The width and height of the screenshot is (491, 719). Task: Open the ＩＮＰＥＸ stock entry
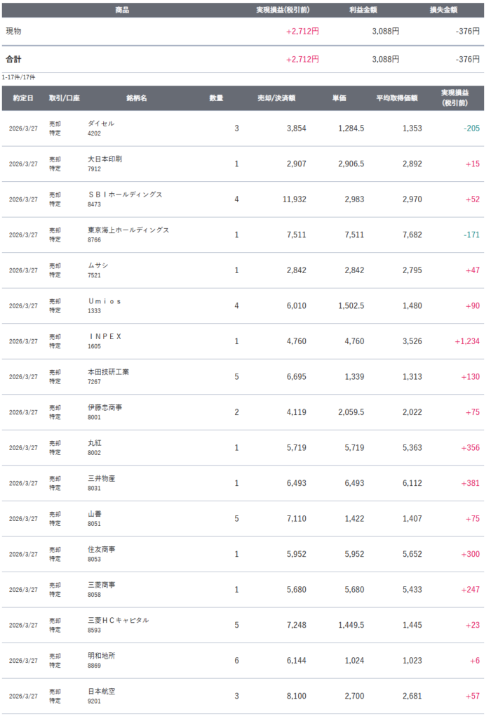(105, 336)
